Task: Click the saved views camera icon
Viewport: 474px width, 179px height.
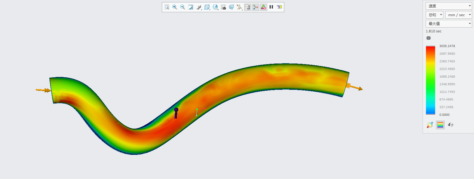Action: click(223, 7)
